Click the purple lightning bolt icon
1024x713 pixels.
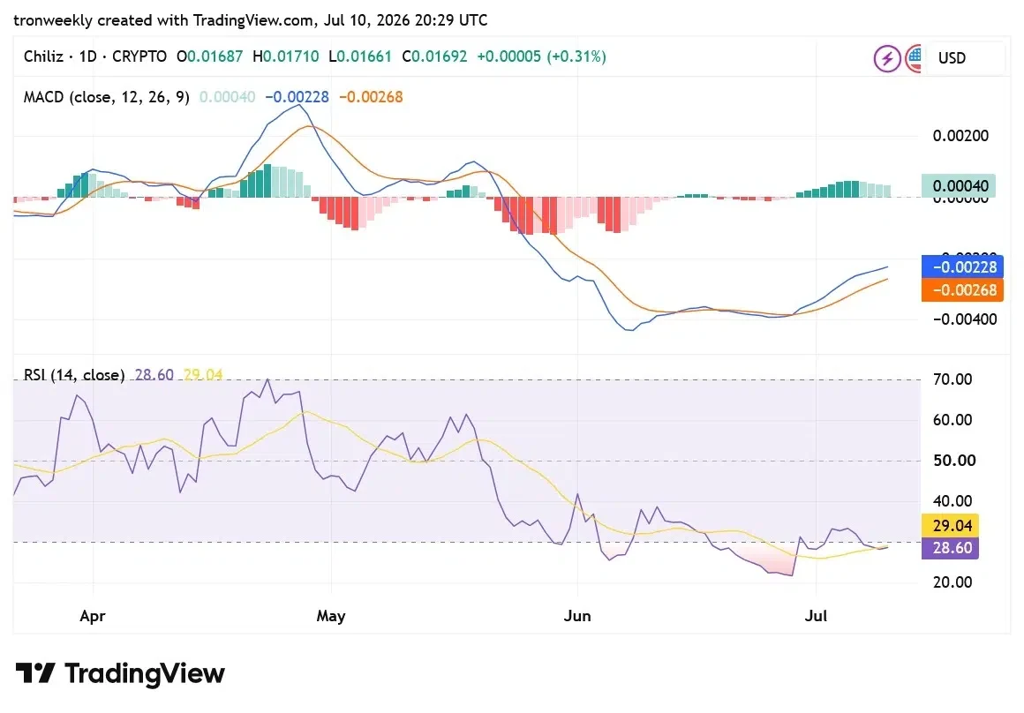pyautogui.click(x=887, y=59)
